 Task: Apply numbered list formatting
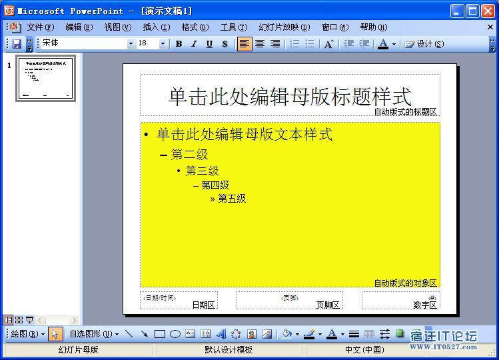click(294, 43)
